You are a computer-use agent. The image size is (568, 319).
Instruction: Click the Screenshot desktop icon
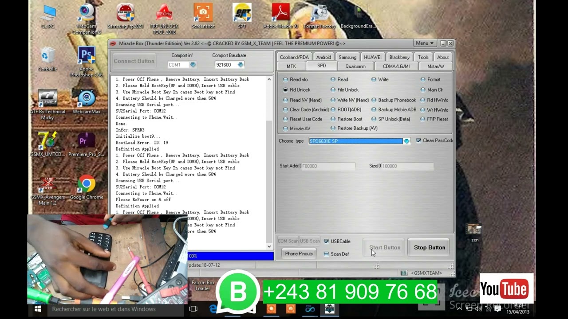click(x=203, y=16)
